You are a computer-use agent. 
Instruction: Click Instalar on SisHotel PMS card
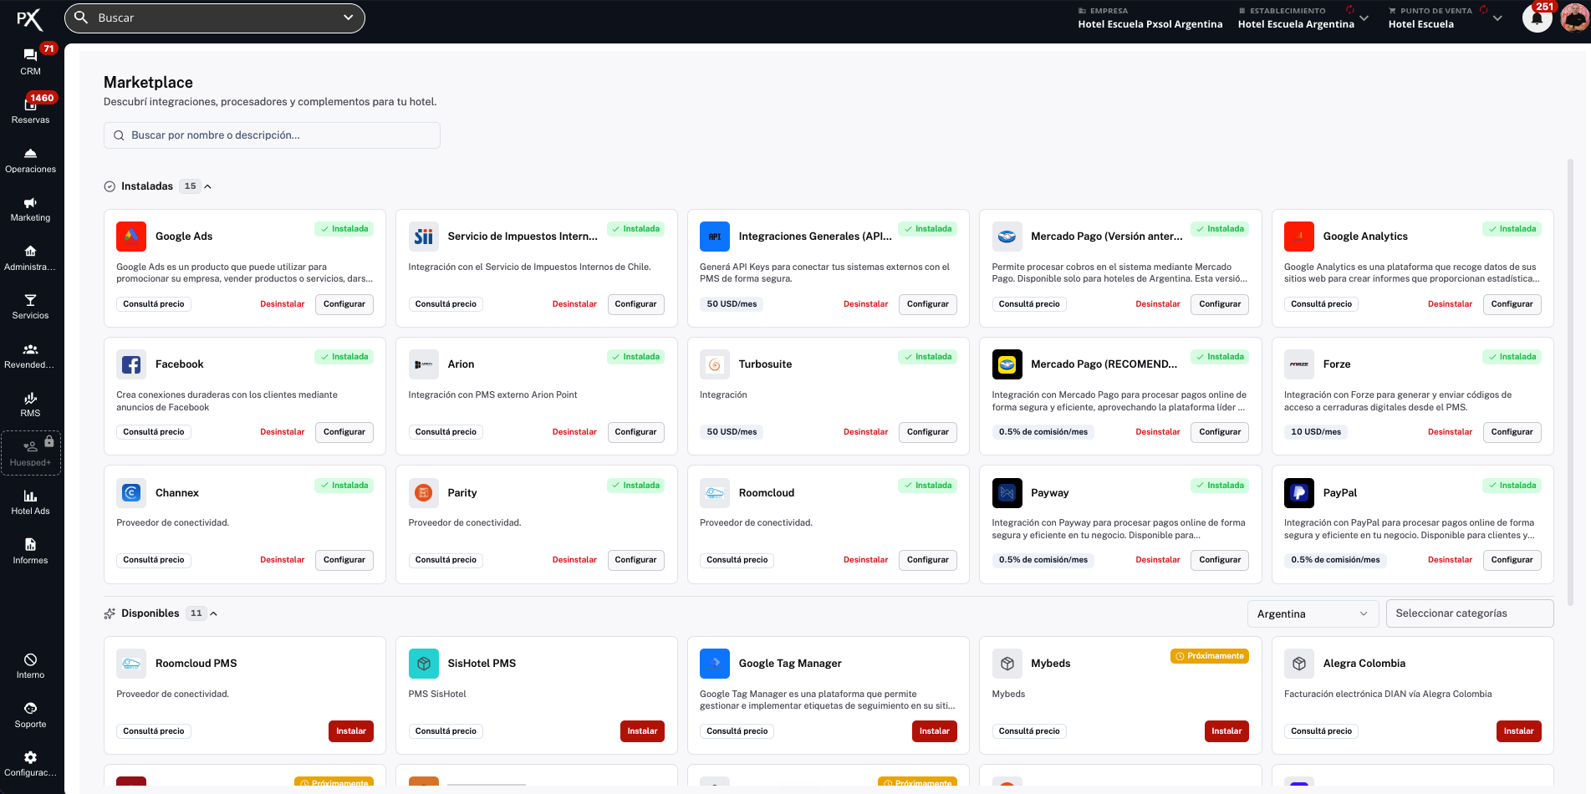(643, 731)
